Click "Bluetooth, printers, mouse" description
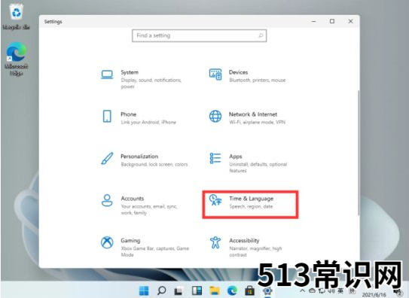The width and height of the screenshot is (409, 298). [x=257, y=81]
